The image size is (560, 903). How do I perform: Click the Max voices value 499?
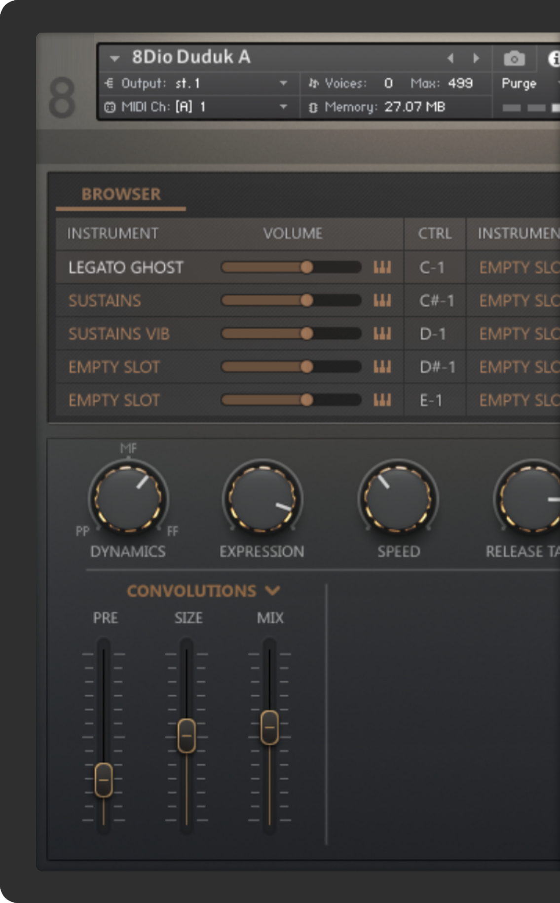coord(460,83)
